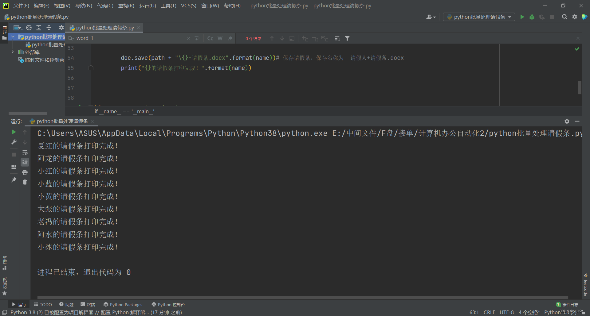
Task: Run the script with the green toolbar arrow
Action: [x=522, y=17]
